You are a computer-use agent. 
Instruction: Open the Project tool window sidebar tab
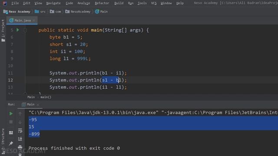coord(3,30)
